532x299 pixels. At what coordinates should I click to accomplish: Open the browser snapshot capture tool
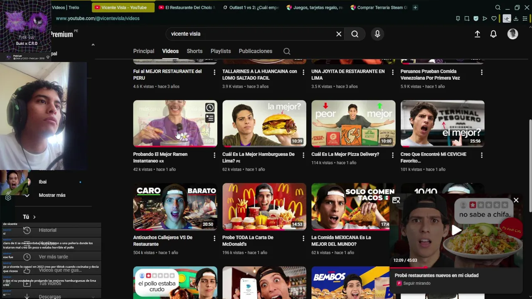467,18
